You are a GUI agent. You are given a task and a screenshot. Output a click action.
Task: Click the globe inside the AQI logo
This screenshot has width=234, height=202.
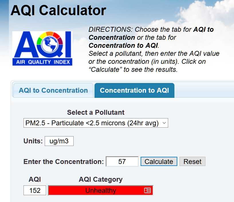point(50,44)
